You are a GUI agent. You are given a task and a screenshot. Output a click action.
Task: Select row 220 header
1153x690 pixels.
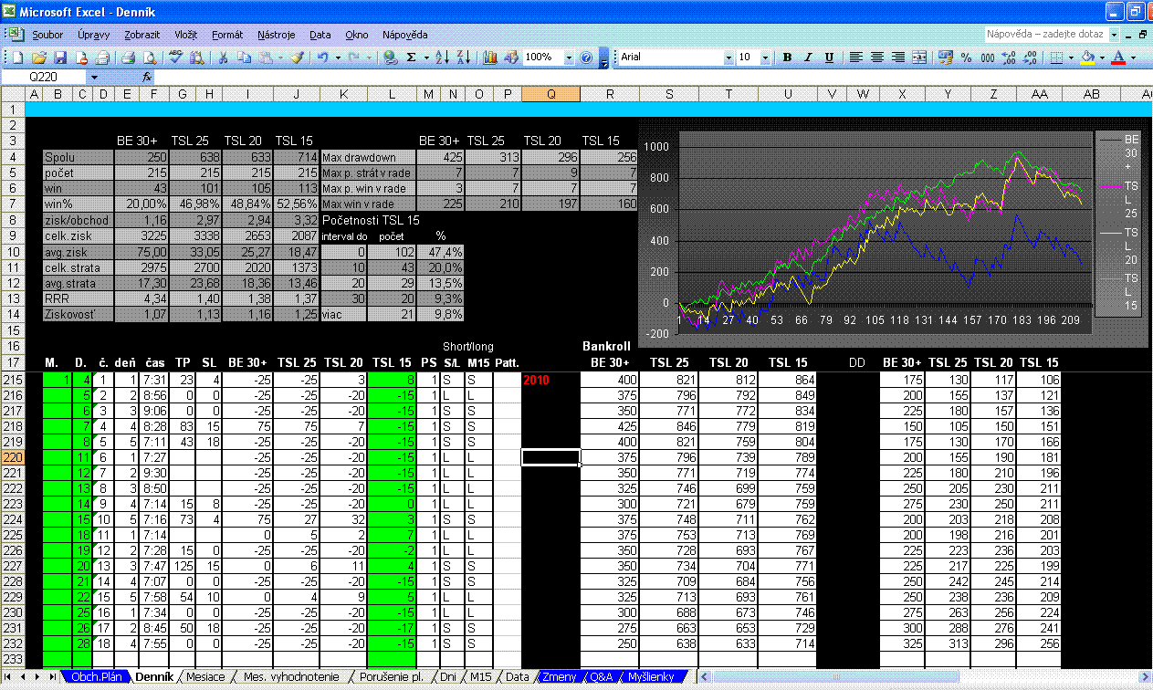coord(13,456)
